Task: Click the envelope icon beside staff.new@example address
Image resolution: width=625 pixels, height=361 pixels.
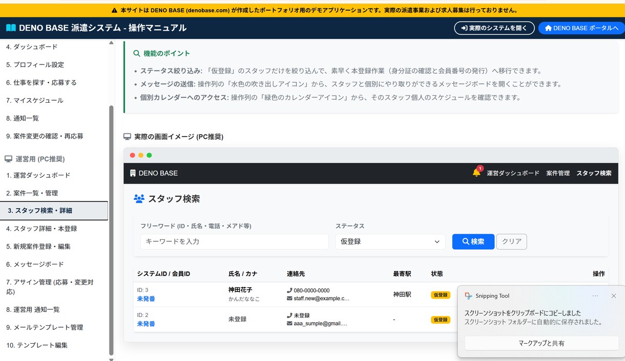Action: tap(289, 298)
